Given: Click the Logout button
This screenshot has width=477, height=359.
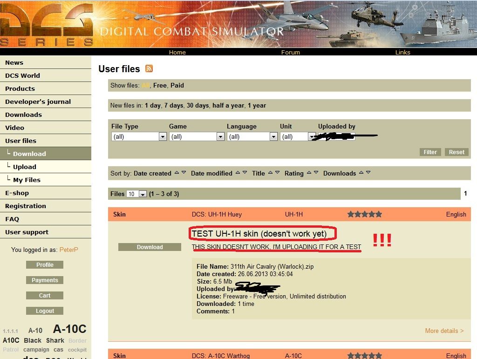Looking at the screenshot, I should pyautogui.click(x=45, y=311).
